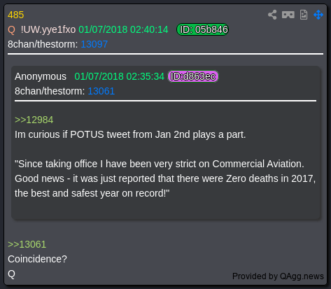The image size is (331, 289).
Task: Click the purple ID:d863ec badge
Action: pos(193,76)
